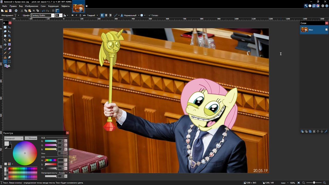Select the Paint Bucket tool
Screen dimensions: 329x185
pos(5,44)
